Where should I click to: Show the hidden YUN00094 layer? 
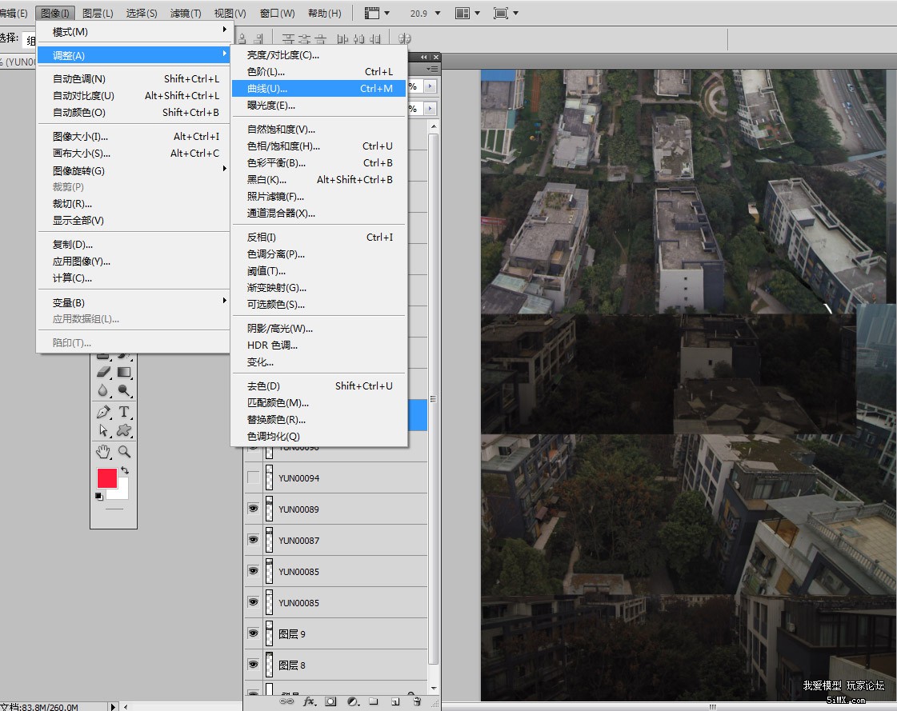pos(254,478)
